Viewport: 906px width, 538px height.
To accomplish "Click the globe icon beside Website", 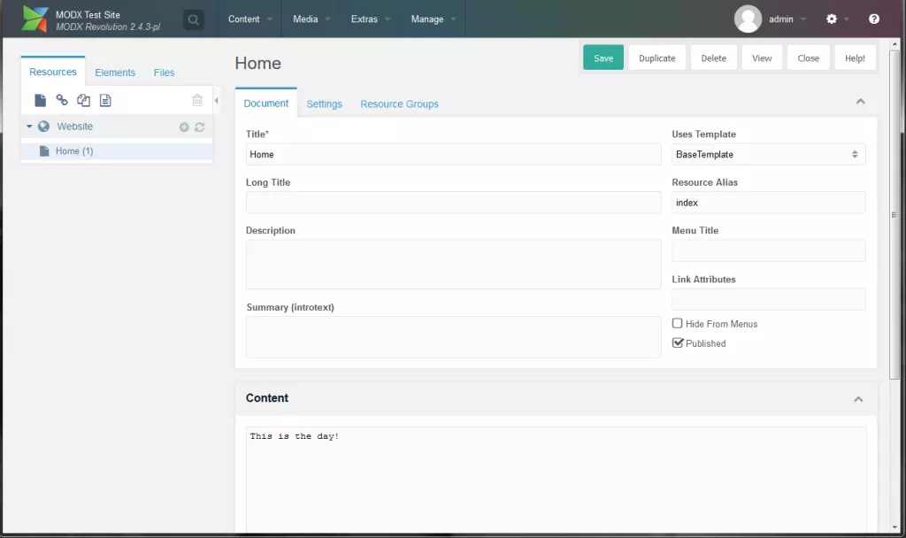I will [44, 127].
